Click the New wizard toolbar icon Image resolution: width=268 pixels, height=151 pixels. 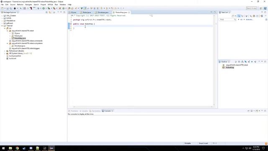point(3,8)
